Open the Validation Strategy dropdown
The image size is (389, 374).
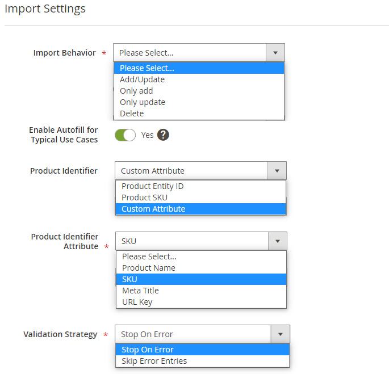click(202, 334)
